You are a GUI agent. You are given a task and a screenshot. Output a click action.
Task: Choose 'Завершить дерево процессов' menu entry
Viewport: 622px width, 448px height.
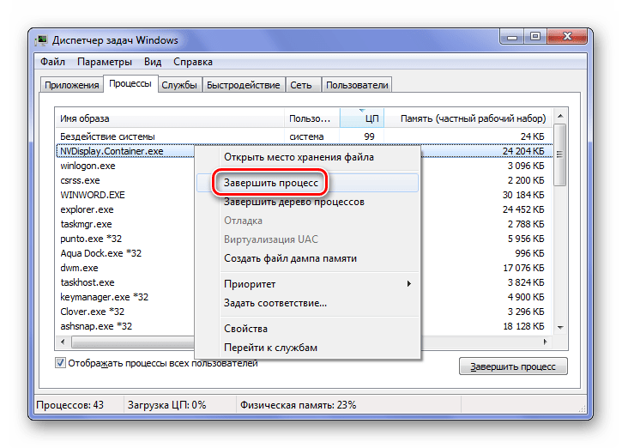[x=307, y=202]
